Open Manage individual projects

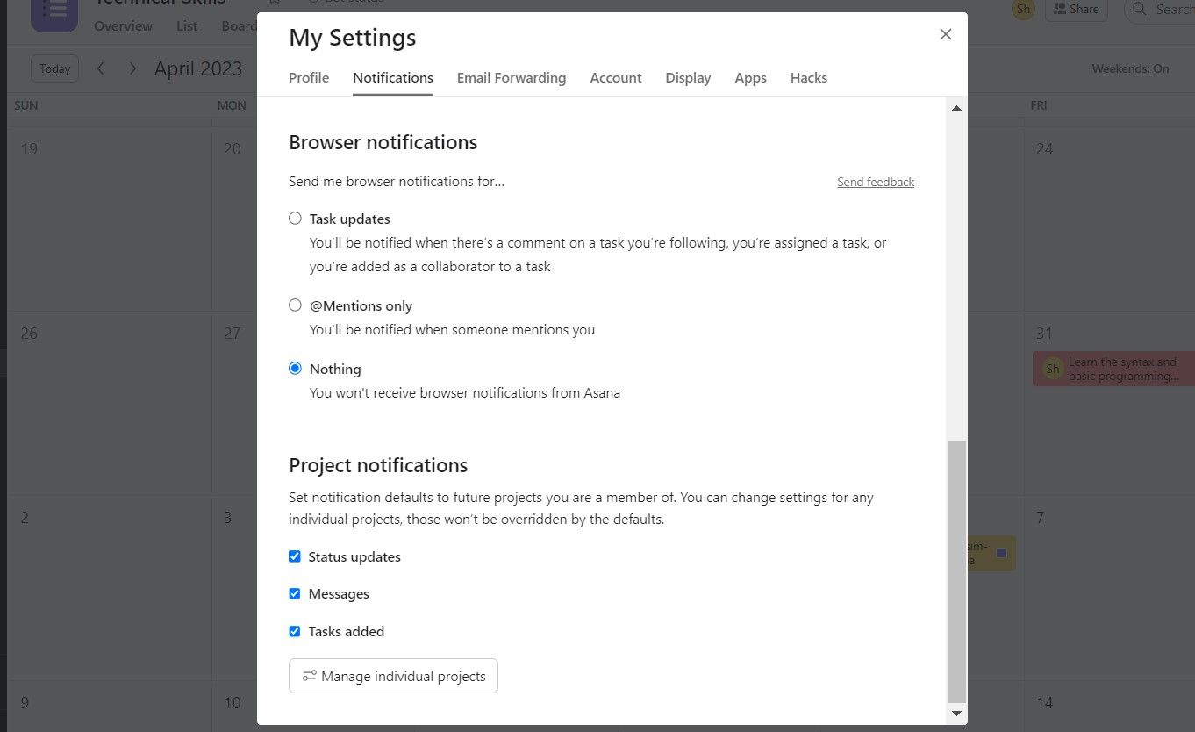pyautogui.click(x=393, y=676)
